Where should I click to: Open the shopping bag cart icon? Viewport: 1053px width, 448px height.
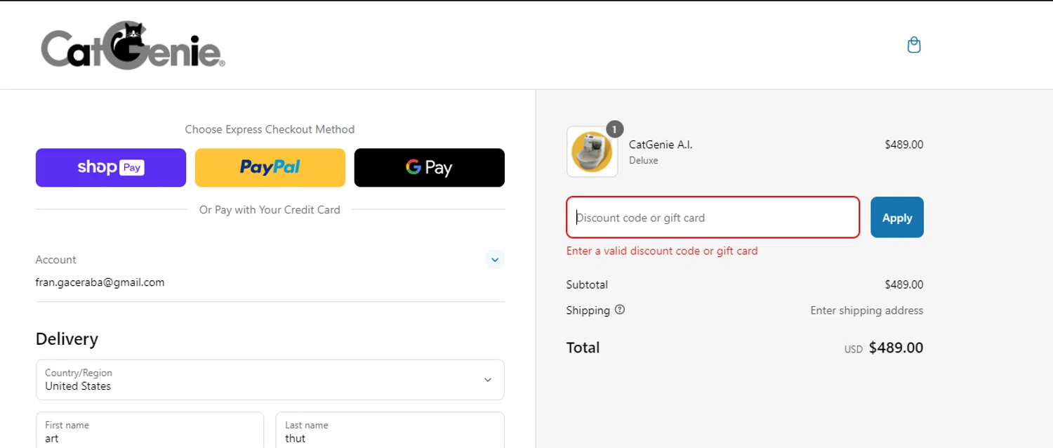[913, 46]
